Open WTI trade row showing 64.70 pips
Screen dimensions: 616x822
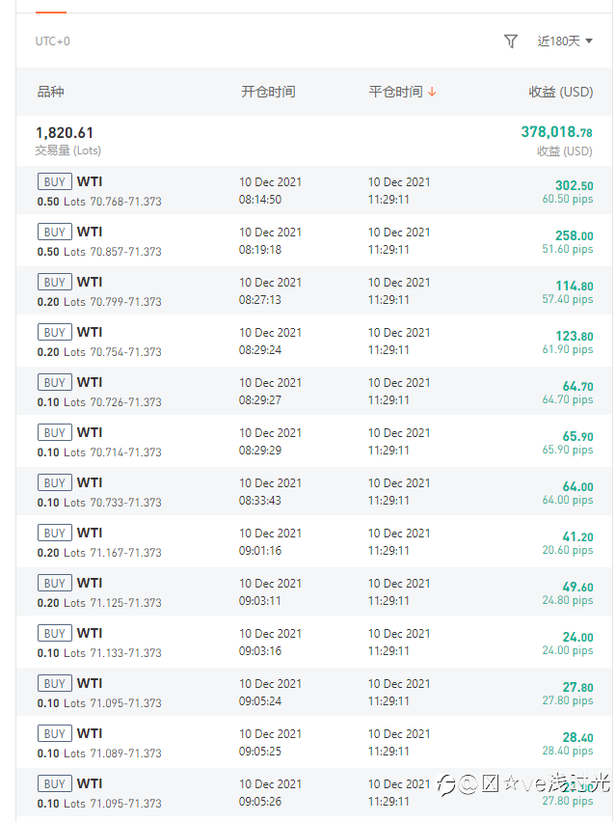(314, 391)
